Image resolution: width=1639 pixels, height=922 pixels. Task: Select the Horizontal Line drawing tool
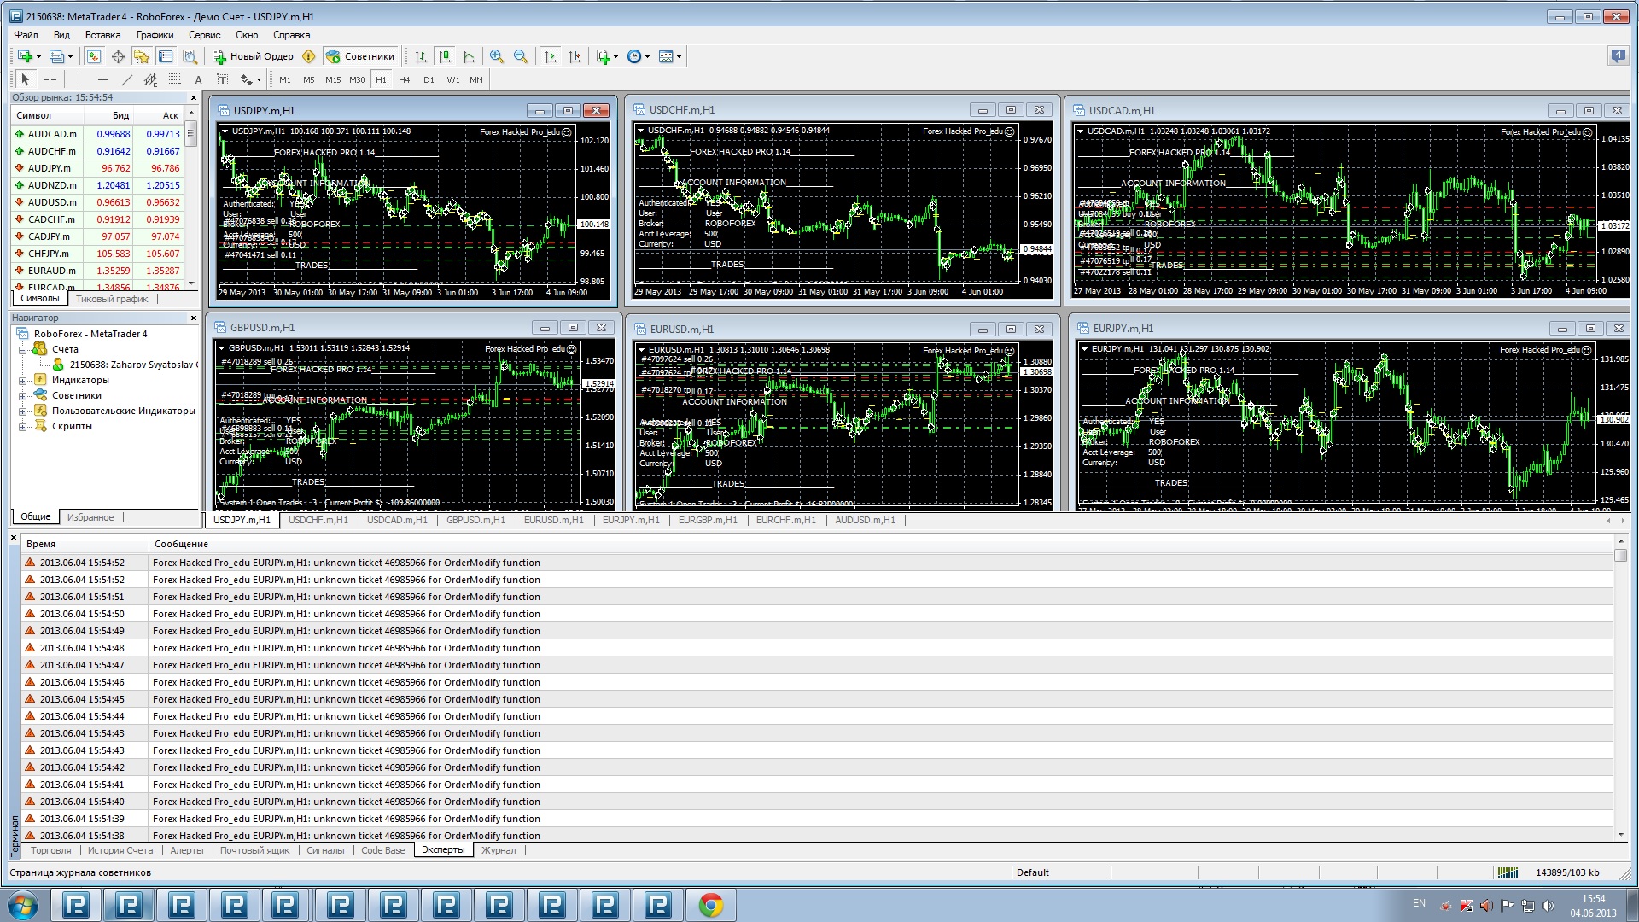(102, 79)
